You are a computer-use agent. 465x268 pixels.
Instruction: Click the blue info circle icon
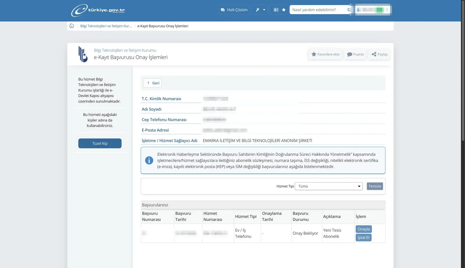click(149, 160)
